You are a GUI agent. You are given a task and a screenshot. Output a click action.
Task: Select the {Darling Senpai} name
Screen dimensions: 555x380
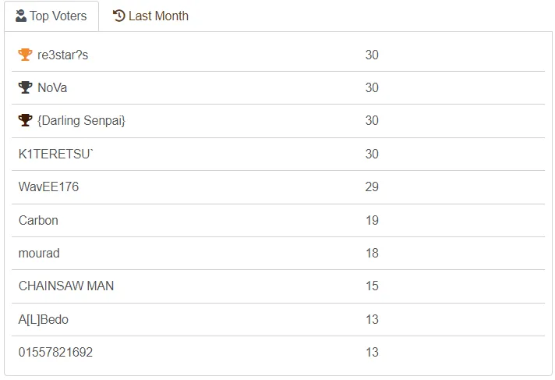click(x=81, y=120)
